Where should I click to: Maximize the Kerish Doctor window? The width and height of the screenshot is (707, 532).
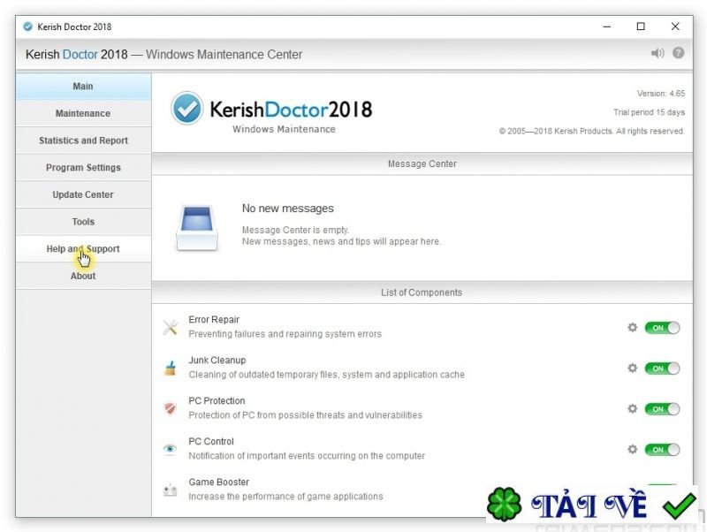[641, 27]
